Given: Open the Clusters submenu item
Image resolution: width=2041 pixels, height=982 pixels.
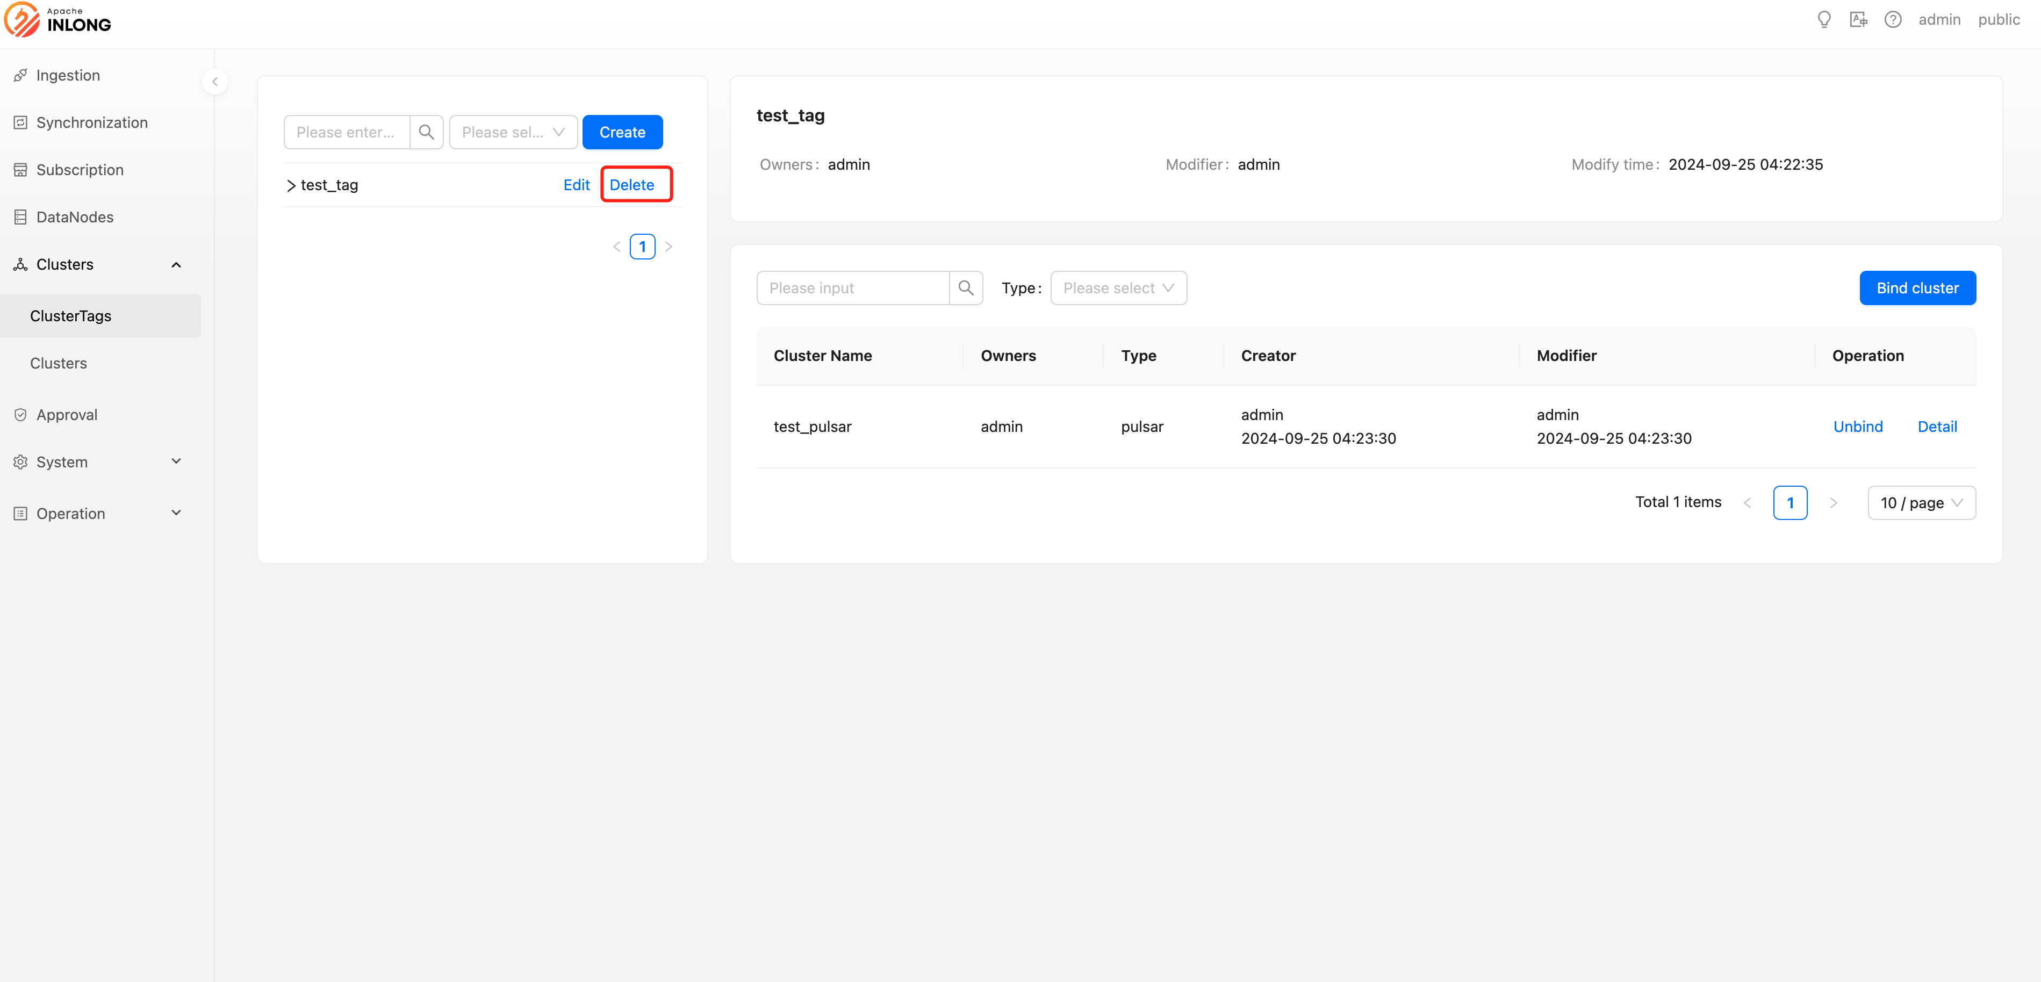Looking at the screenshot, I should (x=59, y=364).
